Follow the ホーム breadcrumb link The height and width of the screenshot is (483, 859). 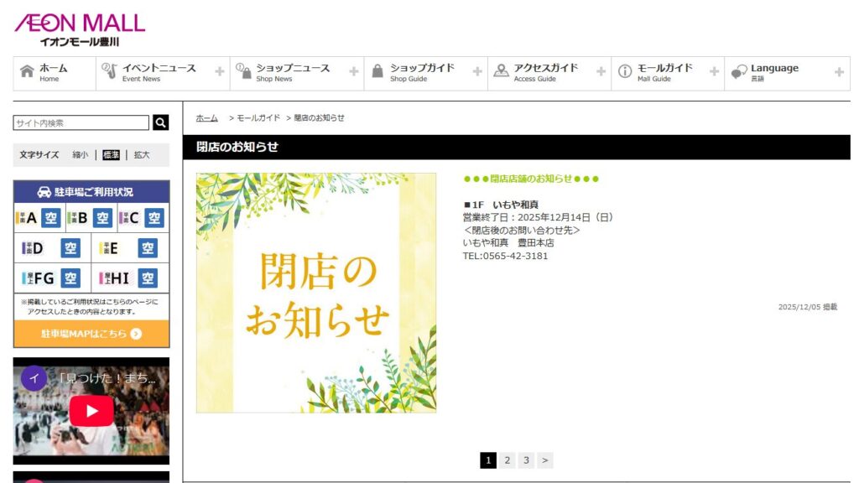click(206, 118)
